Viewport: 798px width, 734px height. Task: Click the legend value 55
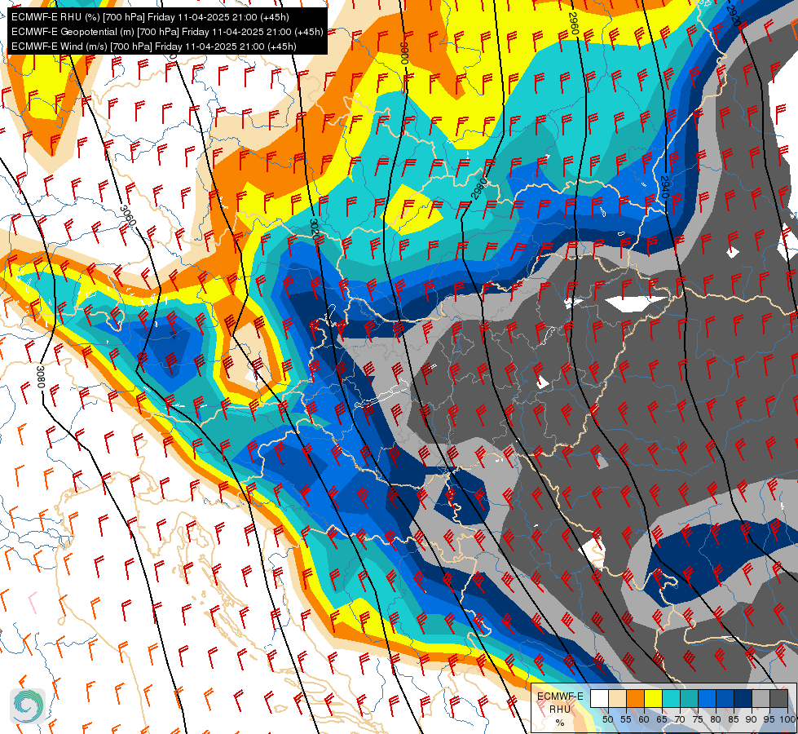tap(625, 719)
